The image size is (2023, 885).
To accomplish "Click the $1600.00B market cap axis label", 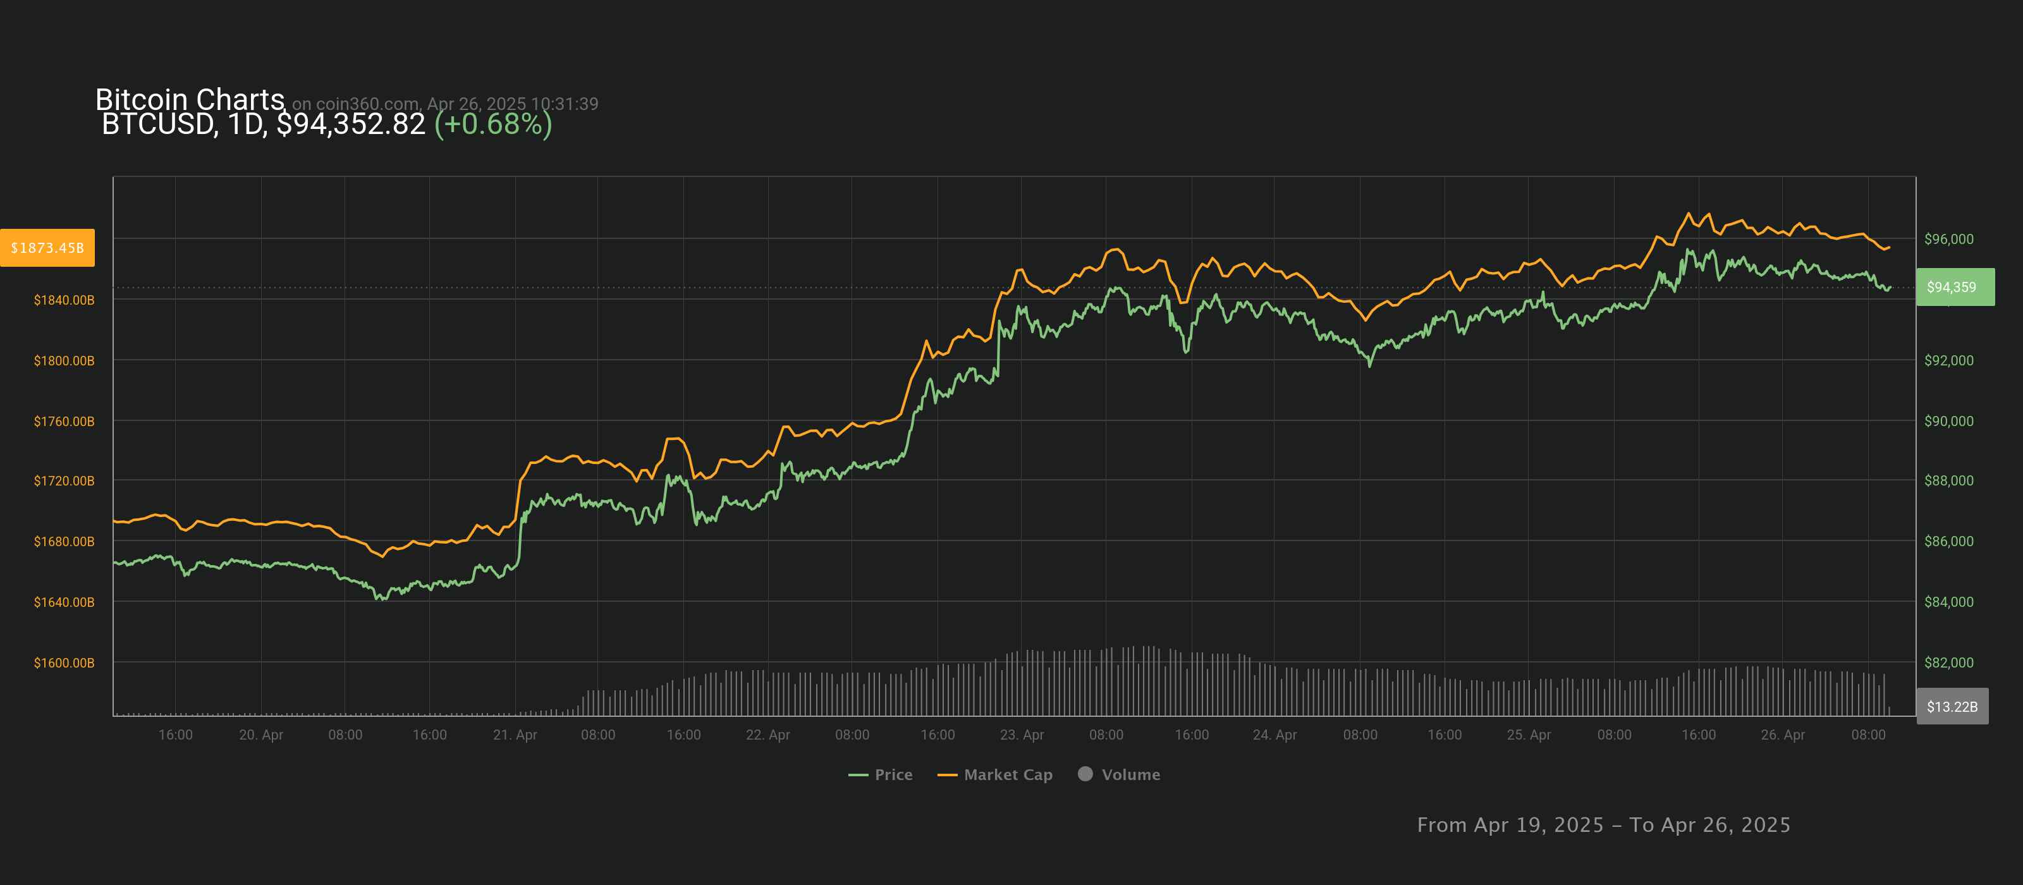I will tap(64, 662).
